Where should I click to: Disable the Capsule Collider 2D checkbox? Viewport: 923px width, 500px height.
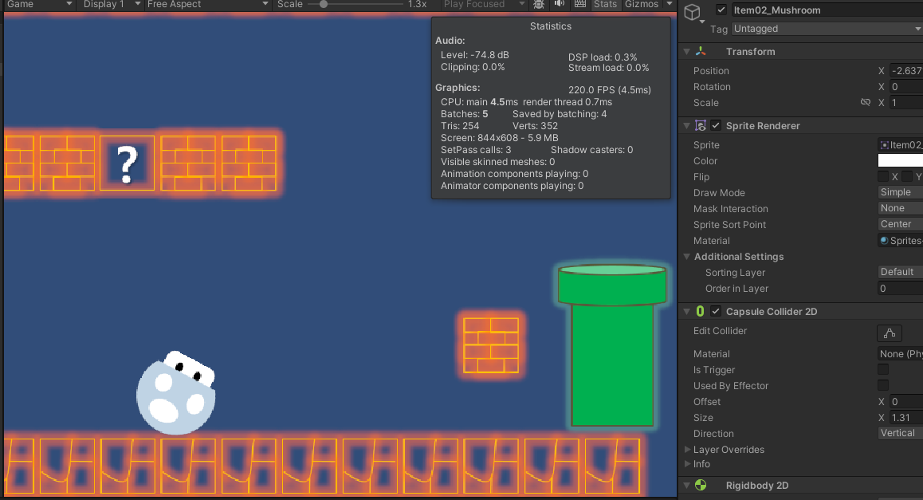click(x=716, y=311)
